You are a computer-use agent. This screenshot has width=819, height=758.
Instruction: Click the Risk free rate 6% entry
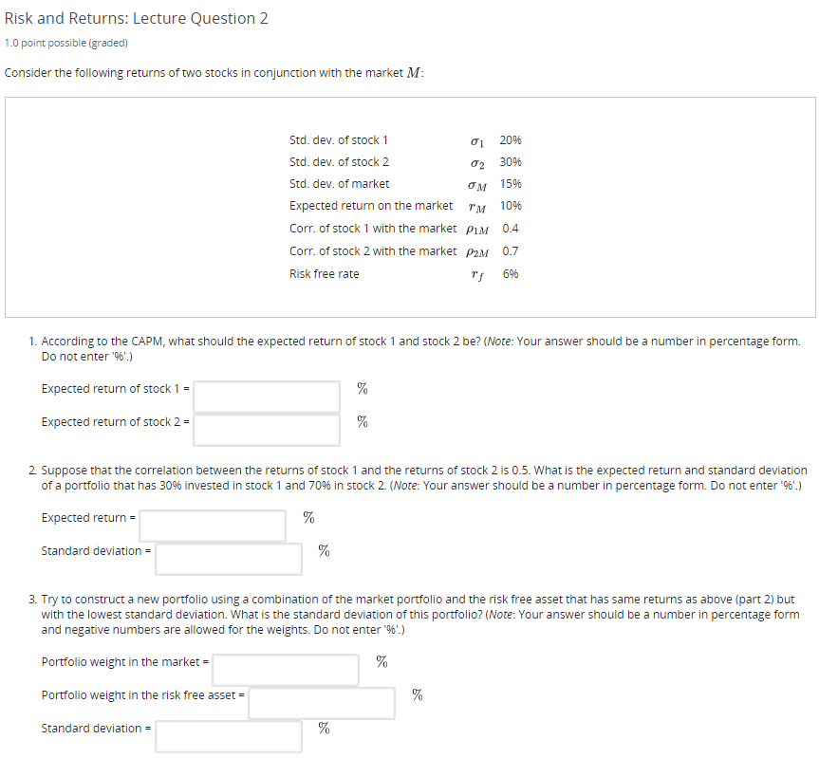coord(399,273)
